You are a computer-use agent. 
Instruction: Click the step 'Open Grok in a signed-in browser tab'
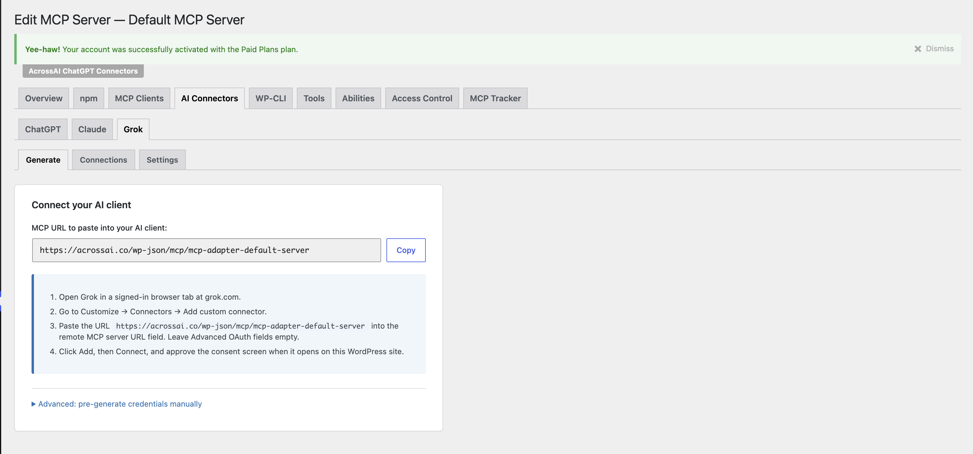pyautogui.click(x=149, y=297)
